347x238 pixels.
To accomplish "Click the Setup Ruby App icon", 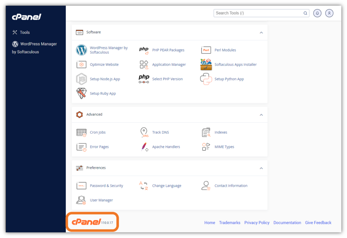I will pyautogui.click(x=81, y=93).
